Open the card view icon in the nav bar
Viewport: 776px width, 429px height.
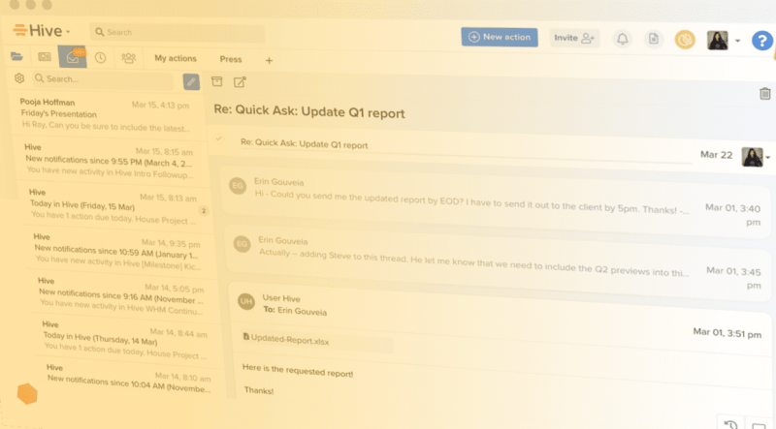45,57
